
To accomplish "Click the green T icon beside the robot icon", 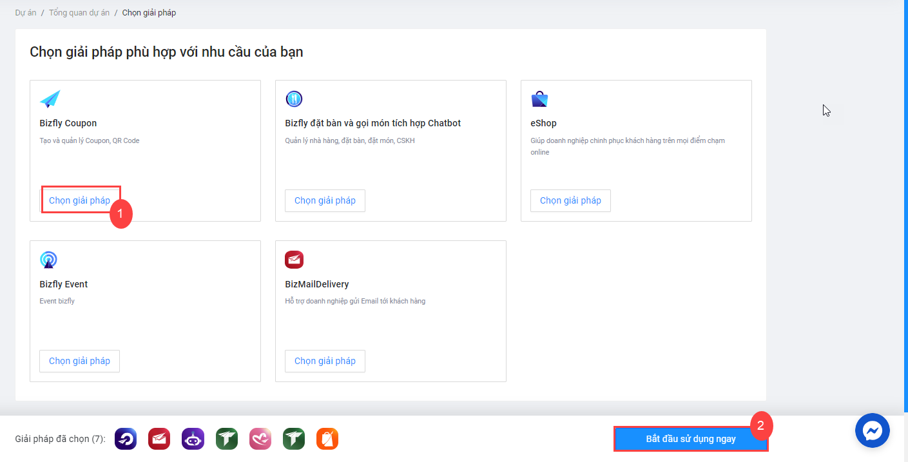I will pos(227,439).
